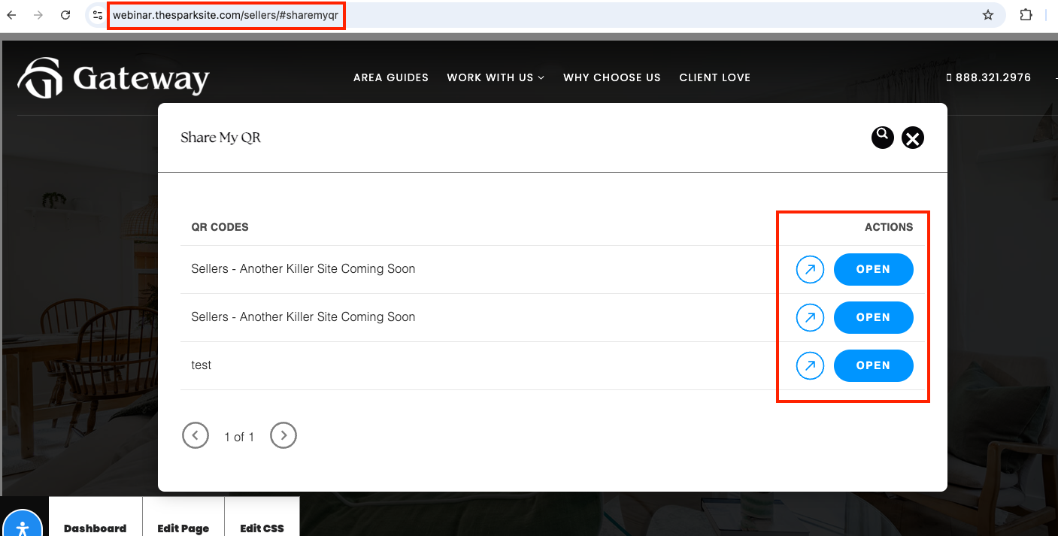Open the Area Guides menu item

pos(391,77)
